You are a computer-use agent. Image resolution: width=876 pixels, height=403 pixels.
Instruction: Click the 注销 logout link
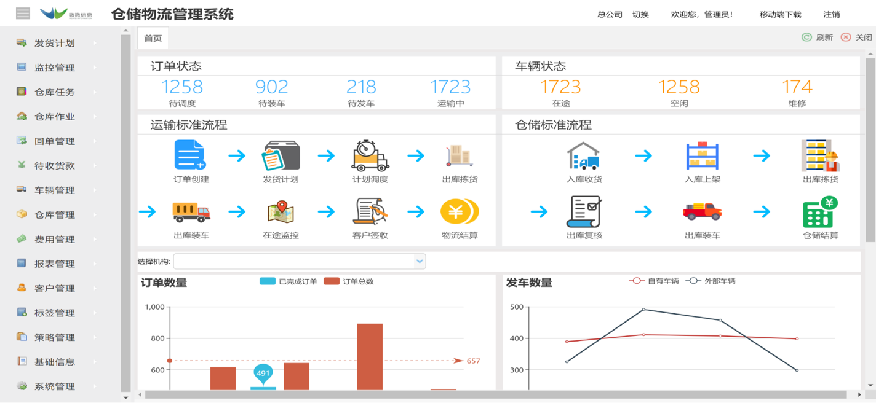tap(831, 14)
